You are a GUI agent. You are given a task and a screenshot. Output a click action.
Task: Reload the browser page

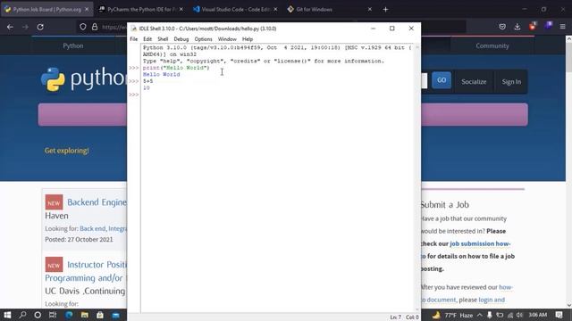[40, 27]
